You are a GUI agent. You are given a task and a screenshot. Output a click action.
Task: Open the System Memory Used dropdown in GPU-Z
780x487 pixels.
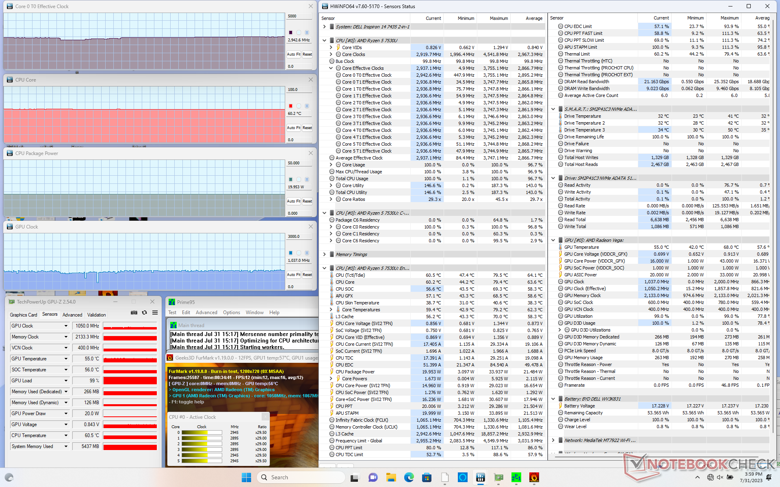(66, 446)
